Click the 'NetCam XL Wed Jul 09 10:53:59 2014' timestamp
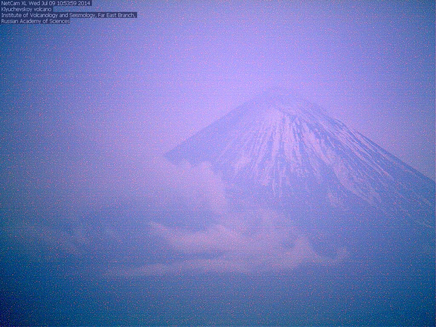The width and height of the screenshot is (436, 327). click(x=46, y=3)
